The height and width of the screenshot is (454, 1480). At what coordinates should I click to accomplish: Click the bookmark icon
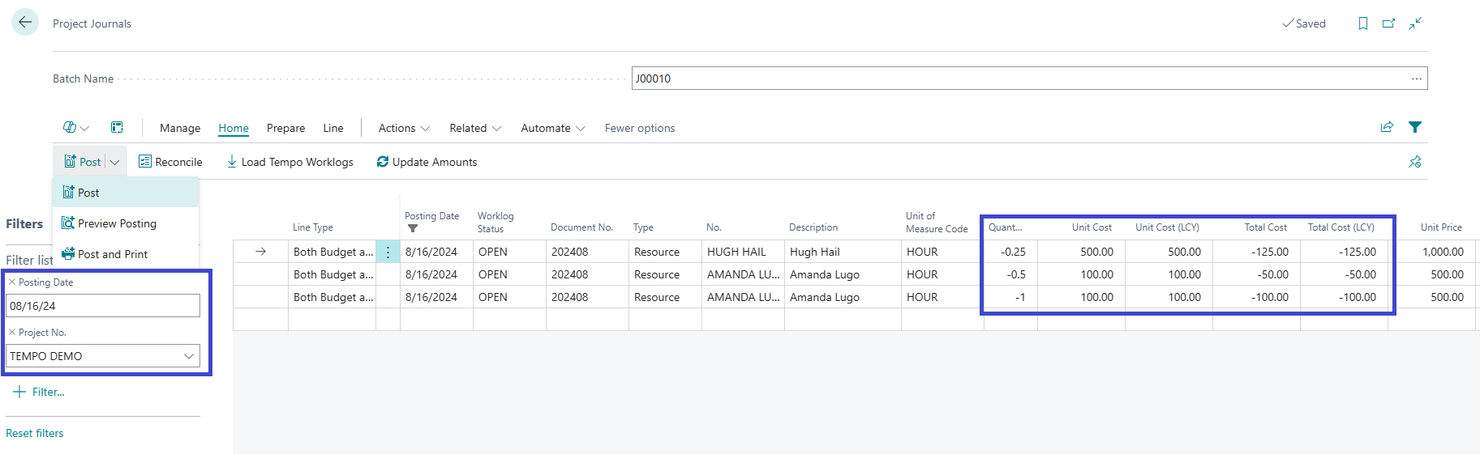coord(1362,23)
